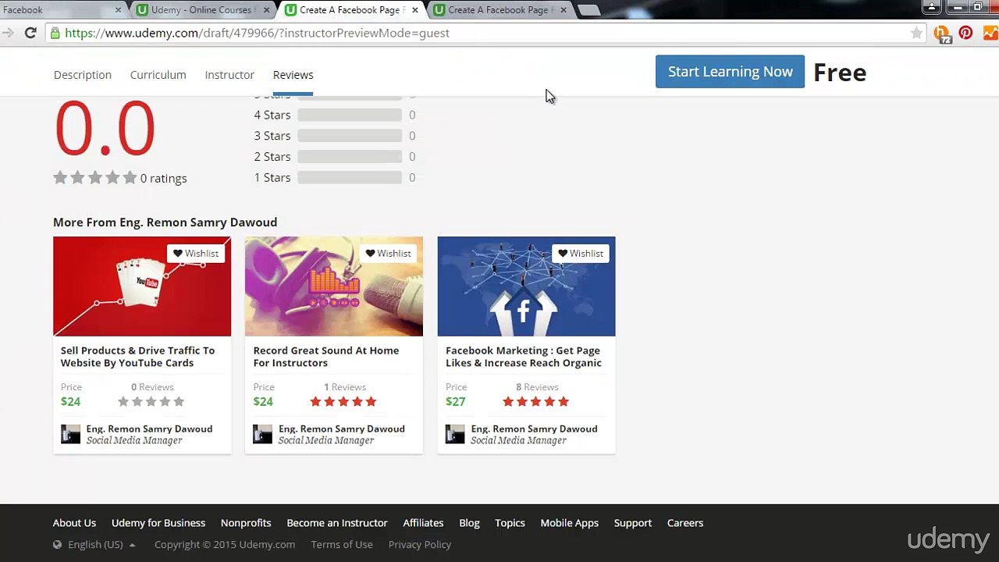Screen dimensions: 999x562
Task: Open Record Great Sound At Home title
Action: (x=326, y=357)
